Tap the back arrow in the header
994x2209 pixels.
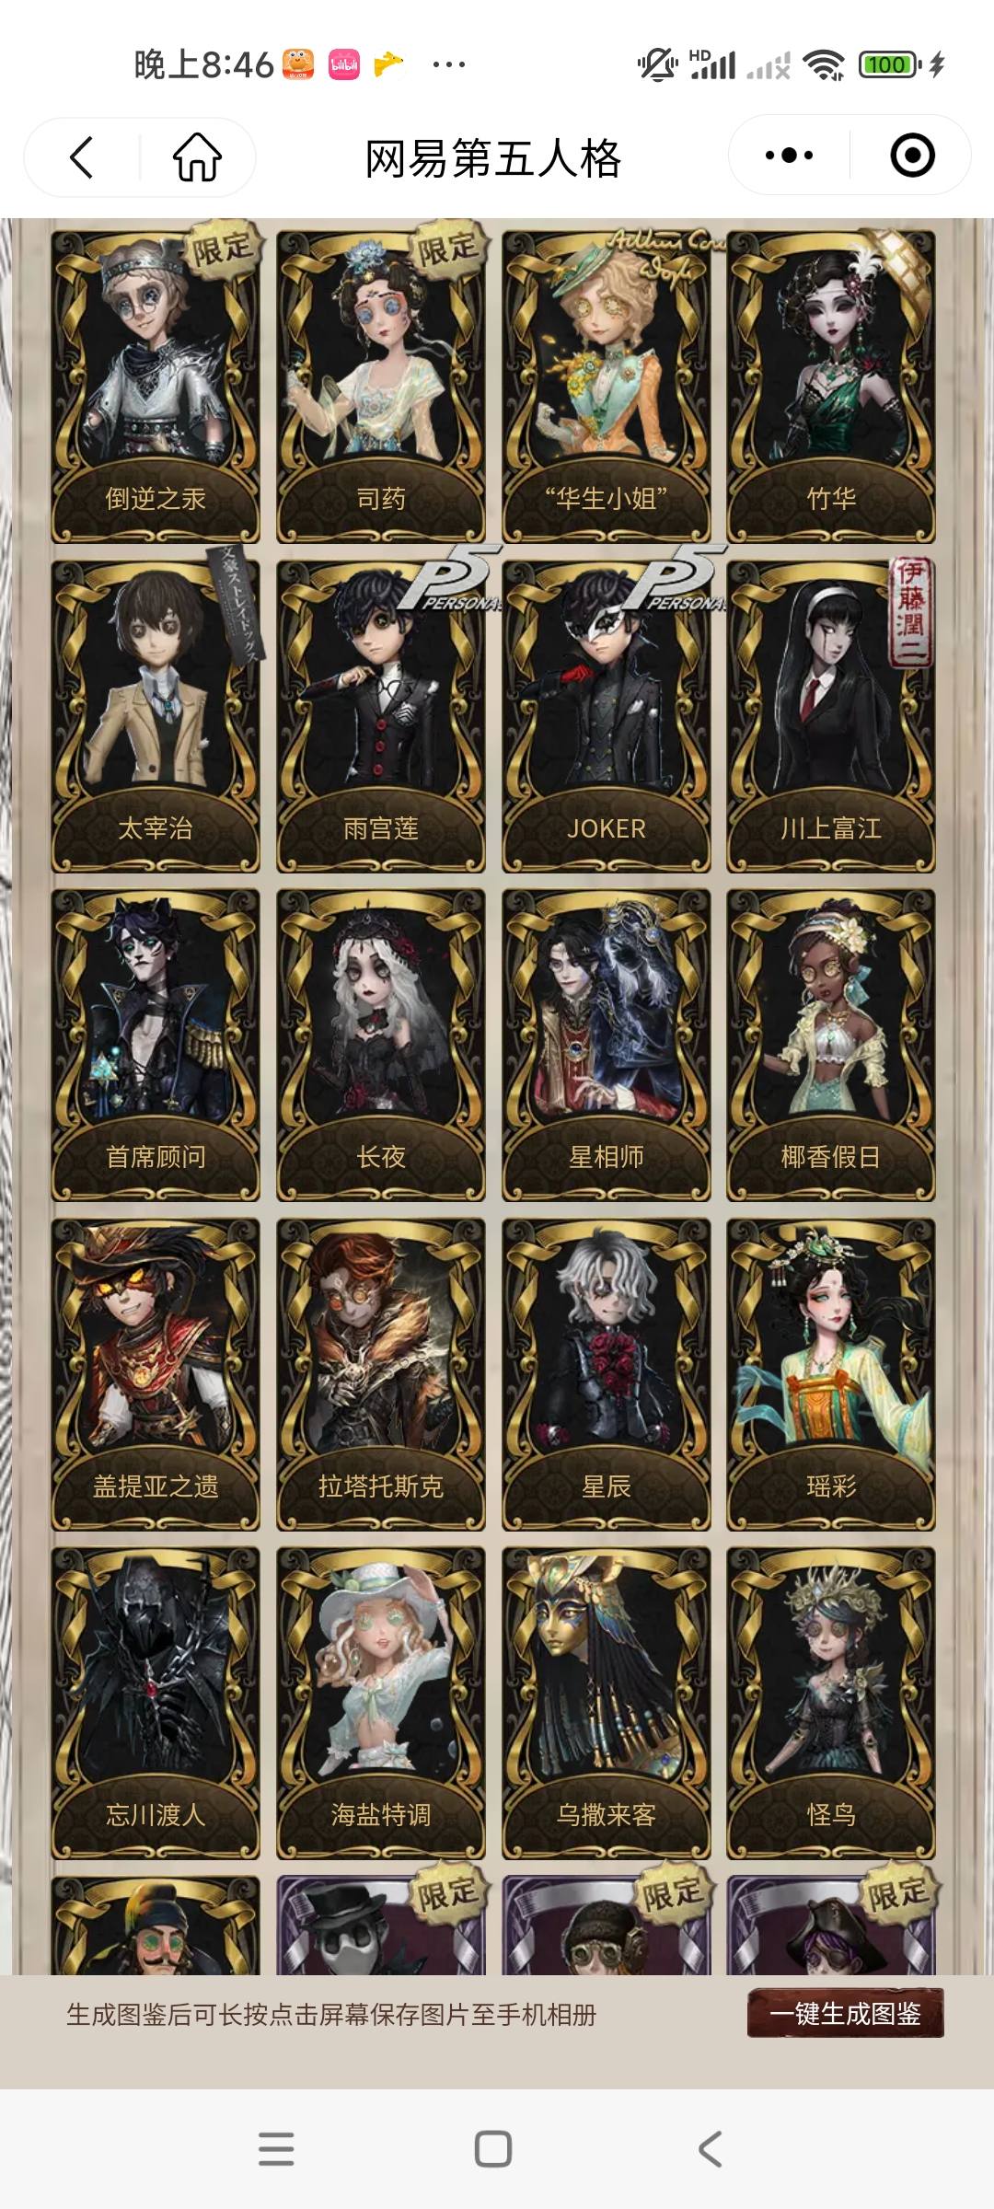click(82, 156)
